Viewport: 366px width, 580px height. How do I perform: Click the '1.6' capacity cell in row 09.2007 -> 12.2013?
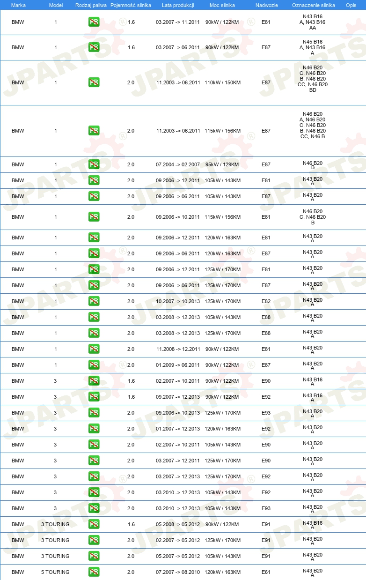131,397
